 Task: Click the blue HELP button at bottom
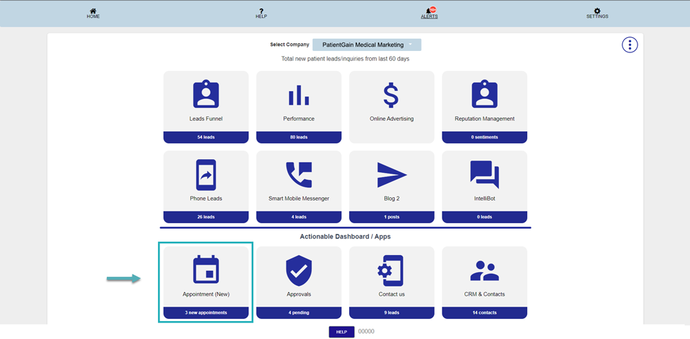[341, 331]
